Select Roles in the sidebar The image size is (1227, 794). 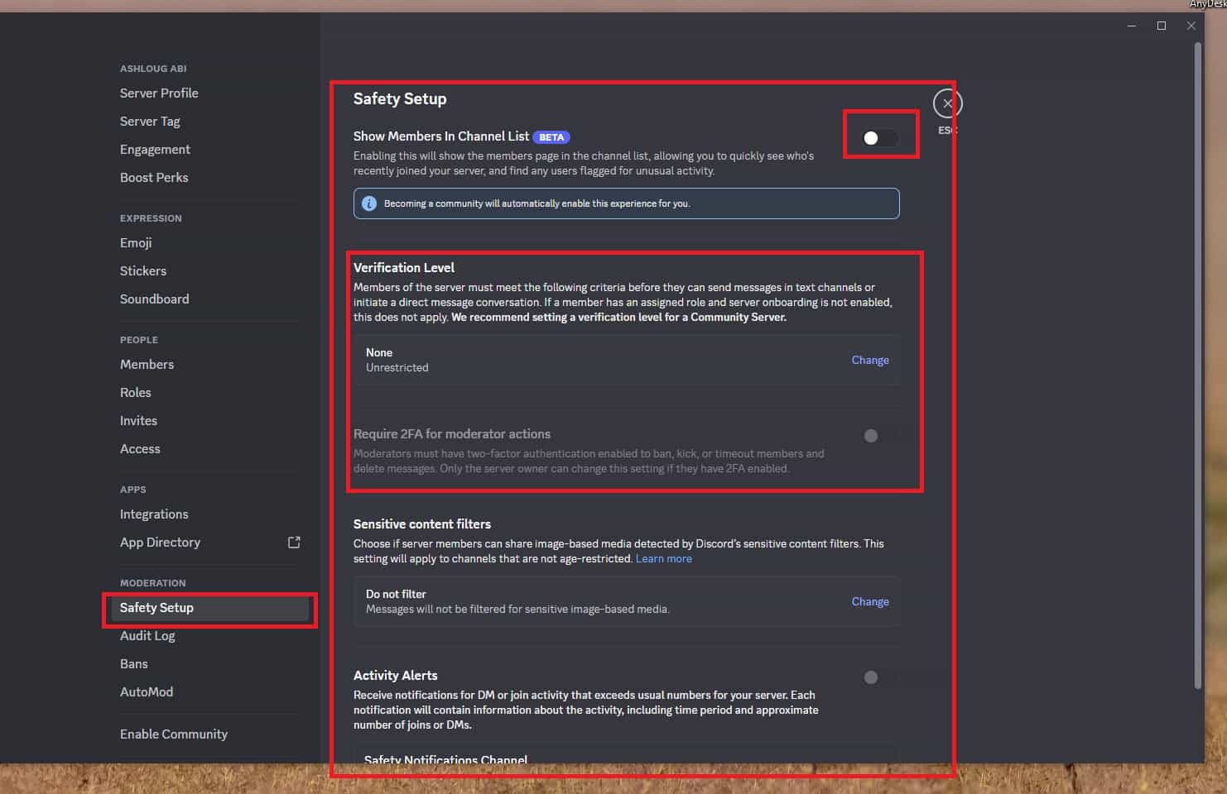click(135, 392)
